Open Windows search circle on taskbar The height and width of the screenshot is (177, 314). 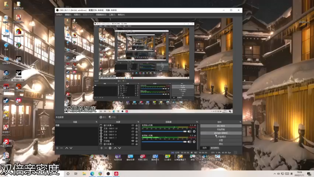click(68, 173)
